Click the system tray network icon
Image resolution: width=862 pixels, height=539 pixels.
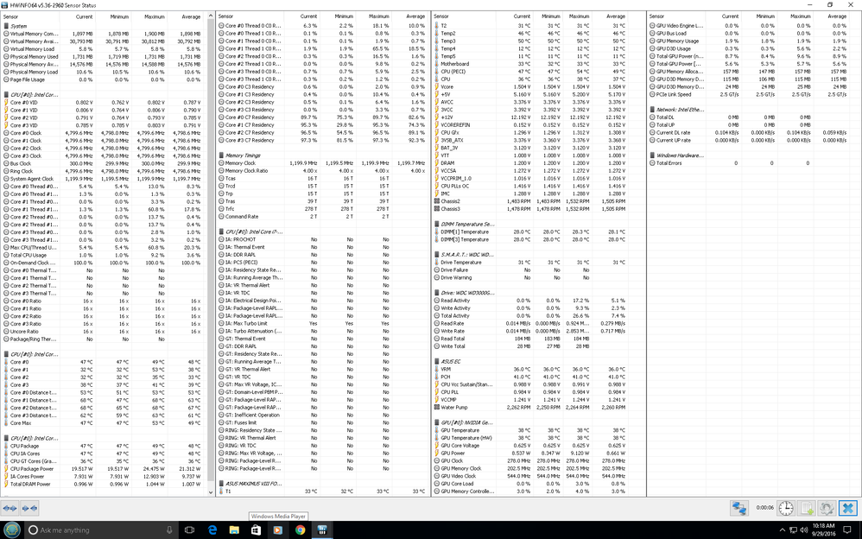(795, 530)
